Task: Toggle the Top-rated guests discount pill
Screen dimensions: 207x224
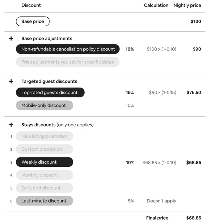Action: click(50, 92)
